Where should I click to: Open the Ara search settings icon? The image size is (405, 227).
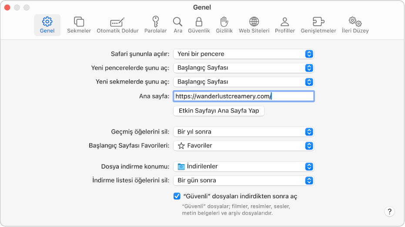[x=177, y=24]
